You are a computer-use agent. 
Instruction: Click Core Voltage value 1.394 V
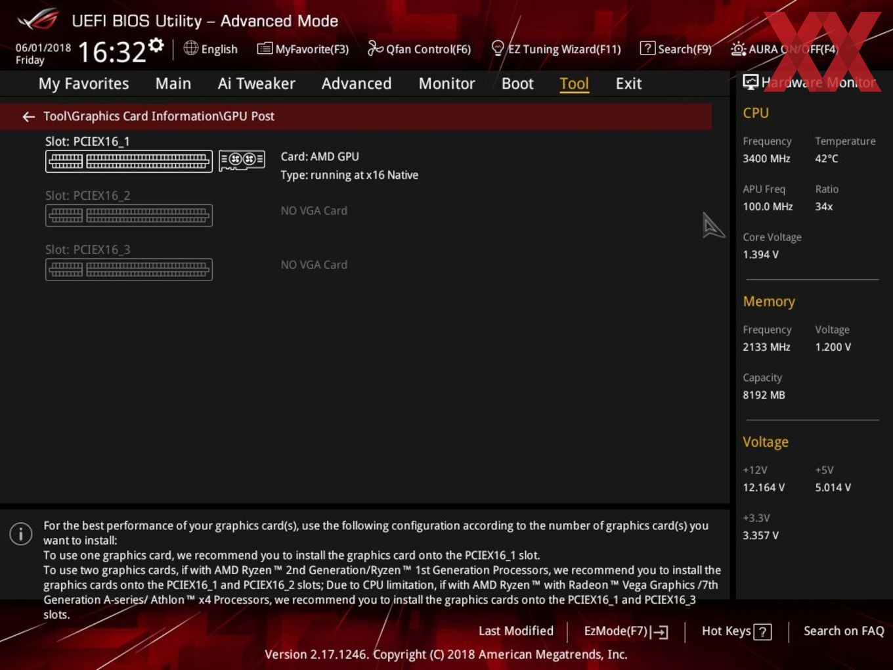760,254
